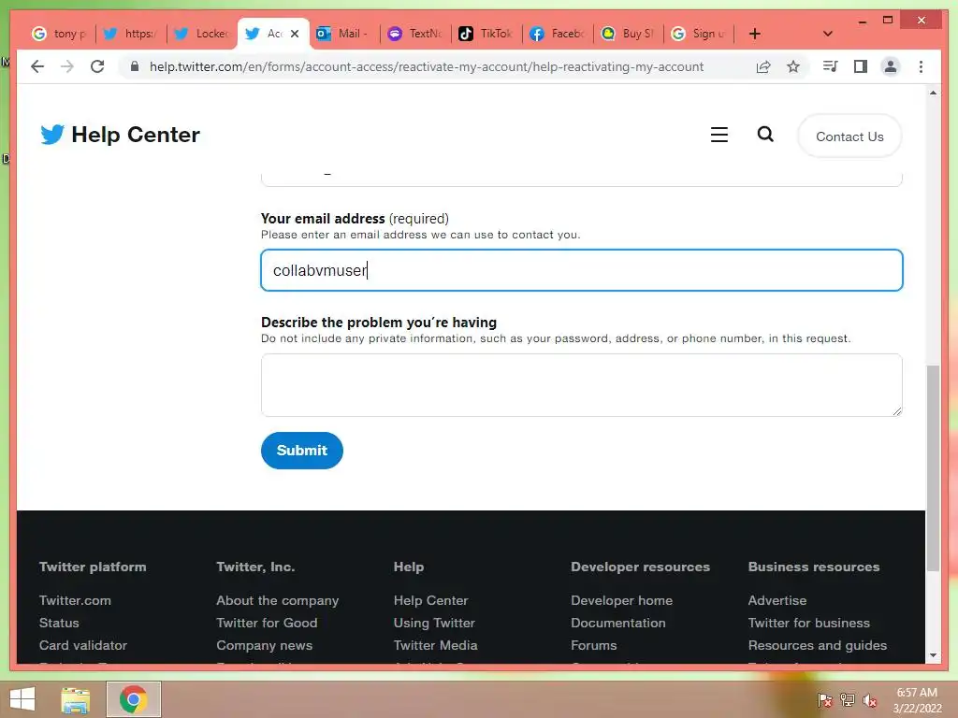Open the Twitter Media link

[x=436, y=645]
